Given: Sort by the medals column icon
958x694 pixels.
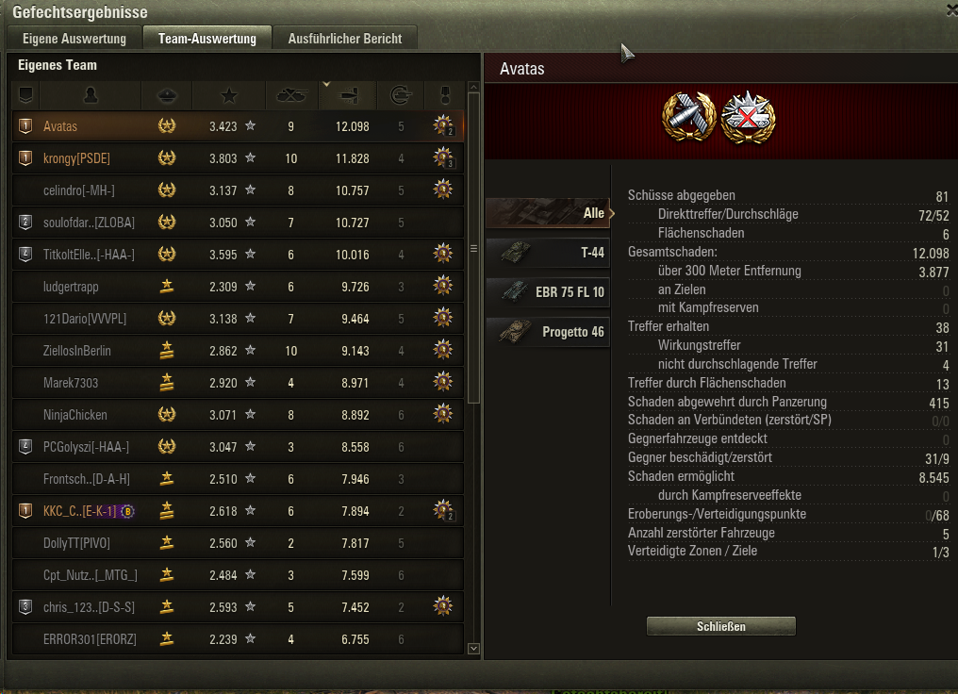Looking at the screenshot, I should click(x=445, y=95).
